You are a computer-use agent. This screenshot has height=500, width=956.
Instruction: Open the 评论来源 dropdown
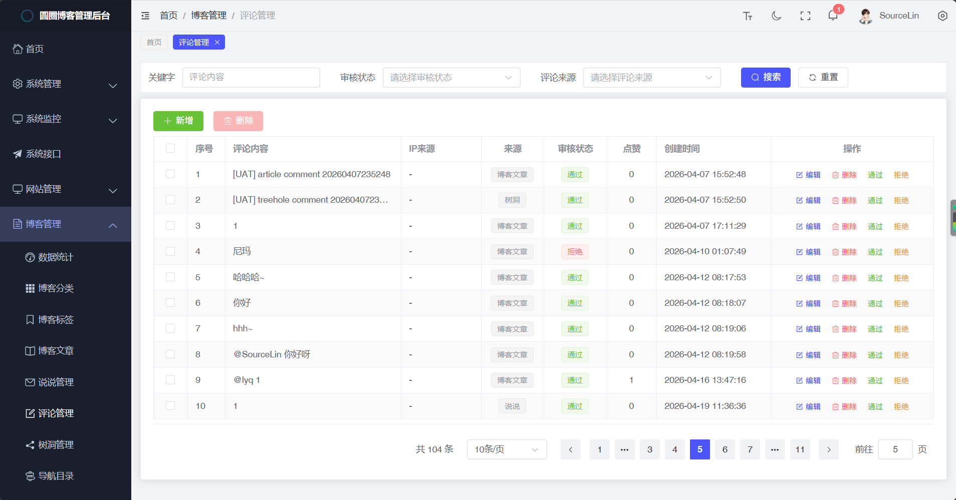tap(652, 78)
